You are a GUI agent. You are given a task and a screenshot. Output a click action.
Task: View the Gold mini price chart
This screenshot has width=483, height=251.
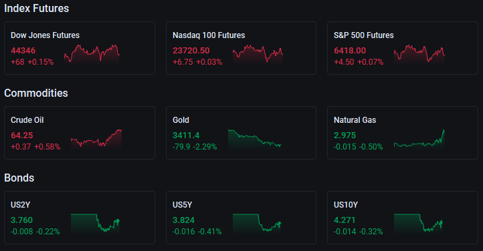[255, 139]
